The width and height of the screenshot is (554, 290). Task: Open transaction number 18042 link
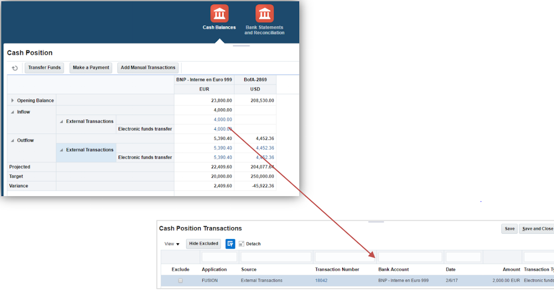(x=321, y=280)
